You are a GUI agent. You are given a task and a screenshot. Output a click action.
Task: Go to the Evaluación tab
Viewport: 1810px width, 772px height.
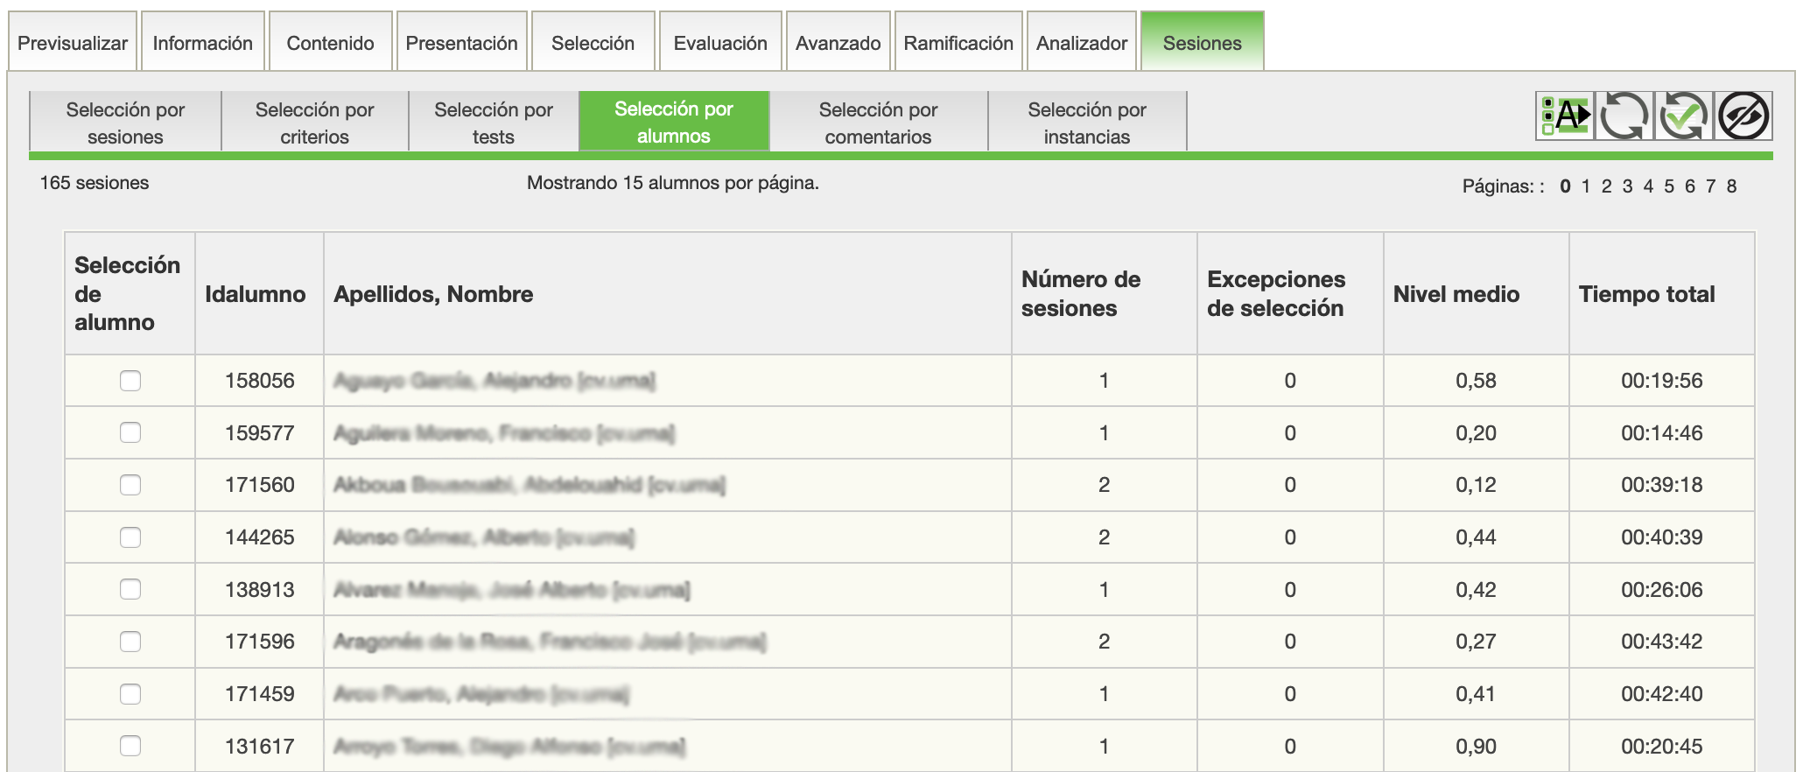719,43
